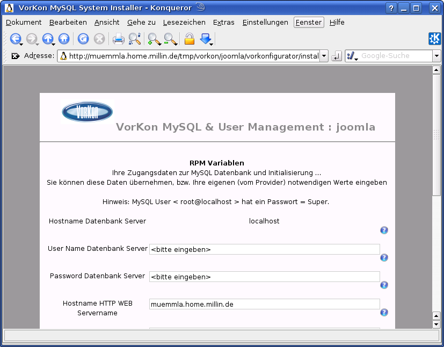Go back with the Back arrow icon

pyautogui.click(x=16, y=39)
